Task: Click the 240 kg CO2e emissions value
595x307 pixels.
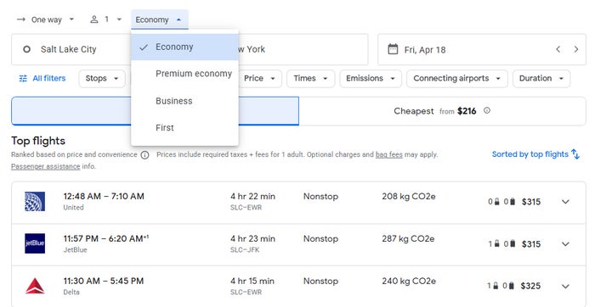Action: (x=409, y=282)
